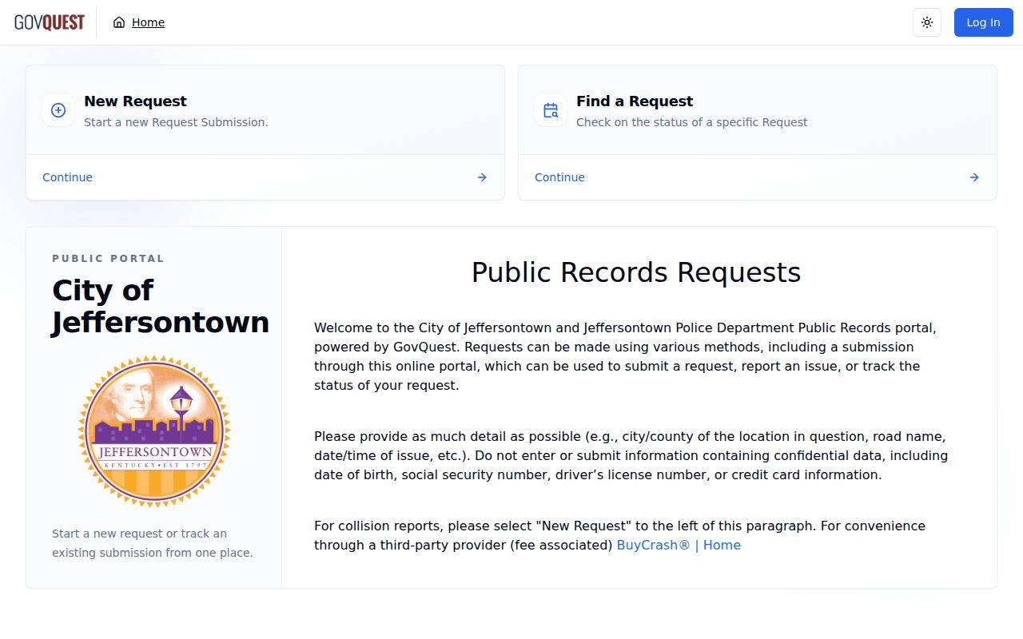
Task: Click the calendar search icon on Find a Request
Action: pos(551,110)
